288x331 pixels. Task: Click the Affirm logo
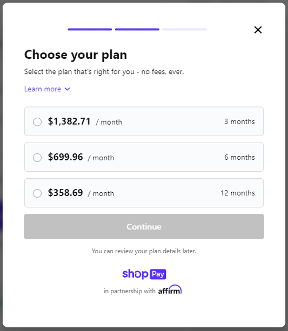click(170, 289)
